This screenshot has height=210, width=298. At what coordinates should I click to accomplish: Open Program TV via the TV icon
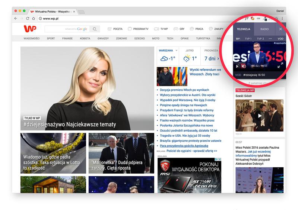click(x=130, y=29)
